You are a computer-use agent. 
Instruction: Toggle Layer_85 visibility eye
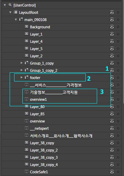[x=112, y=114]
